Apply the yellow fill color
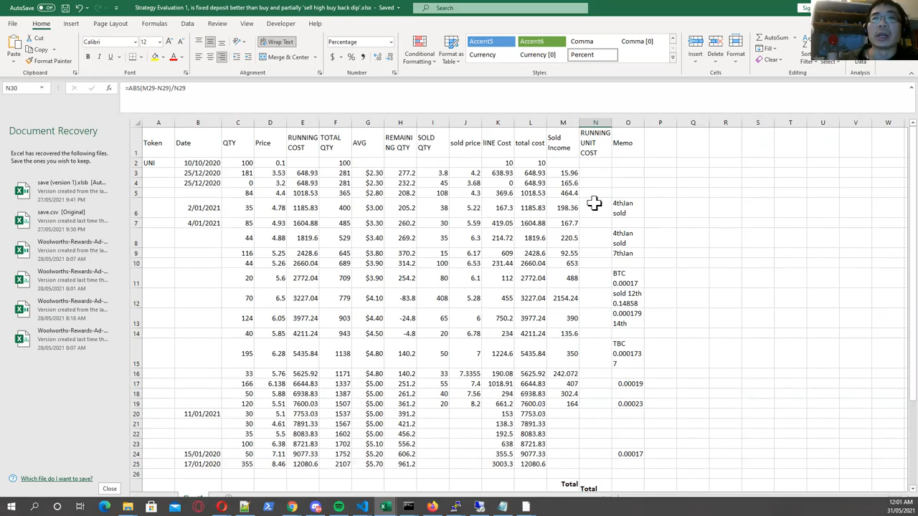 [154, 57]
